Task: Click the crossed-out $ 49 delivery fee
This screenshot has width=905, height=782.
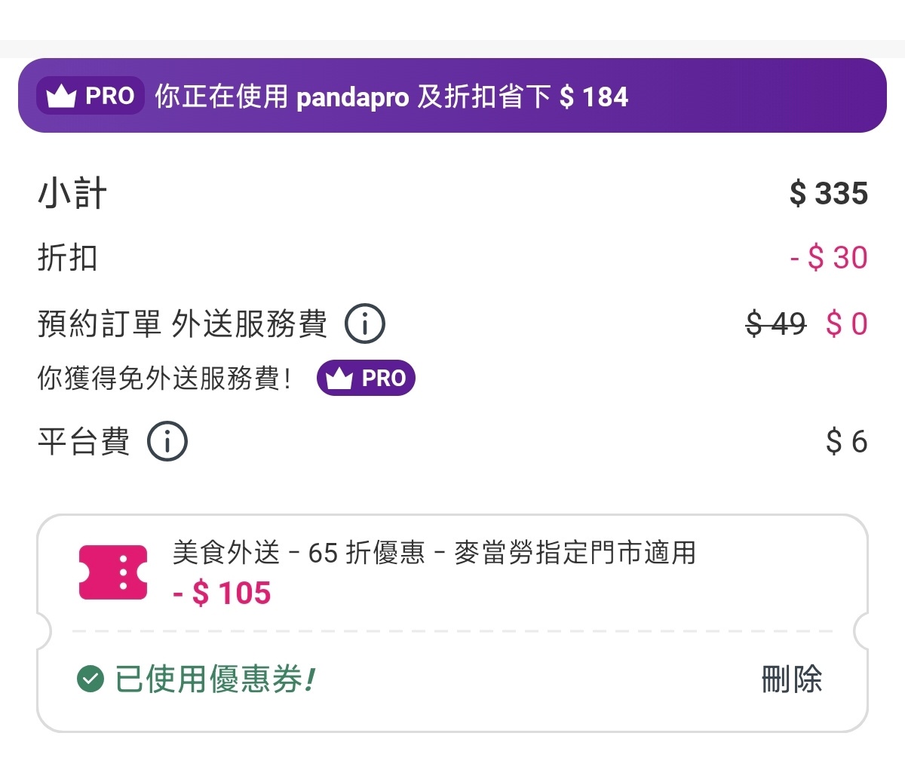Action: point(775,324)
